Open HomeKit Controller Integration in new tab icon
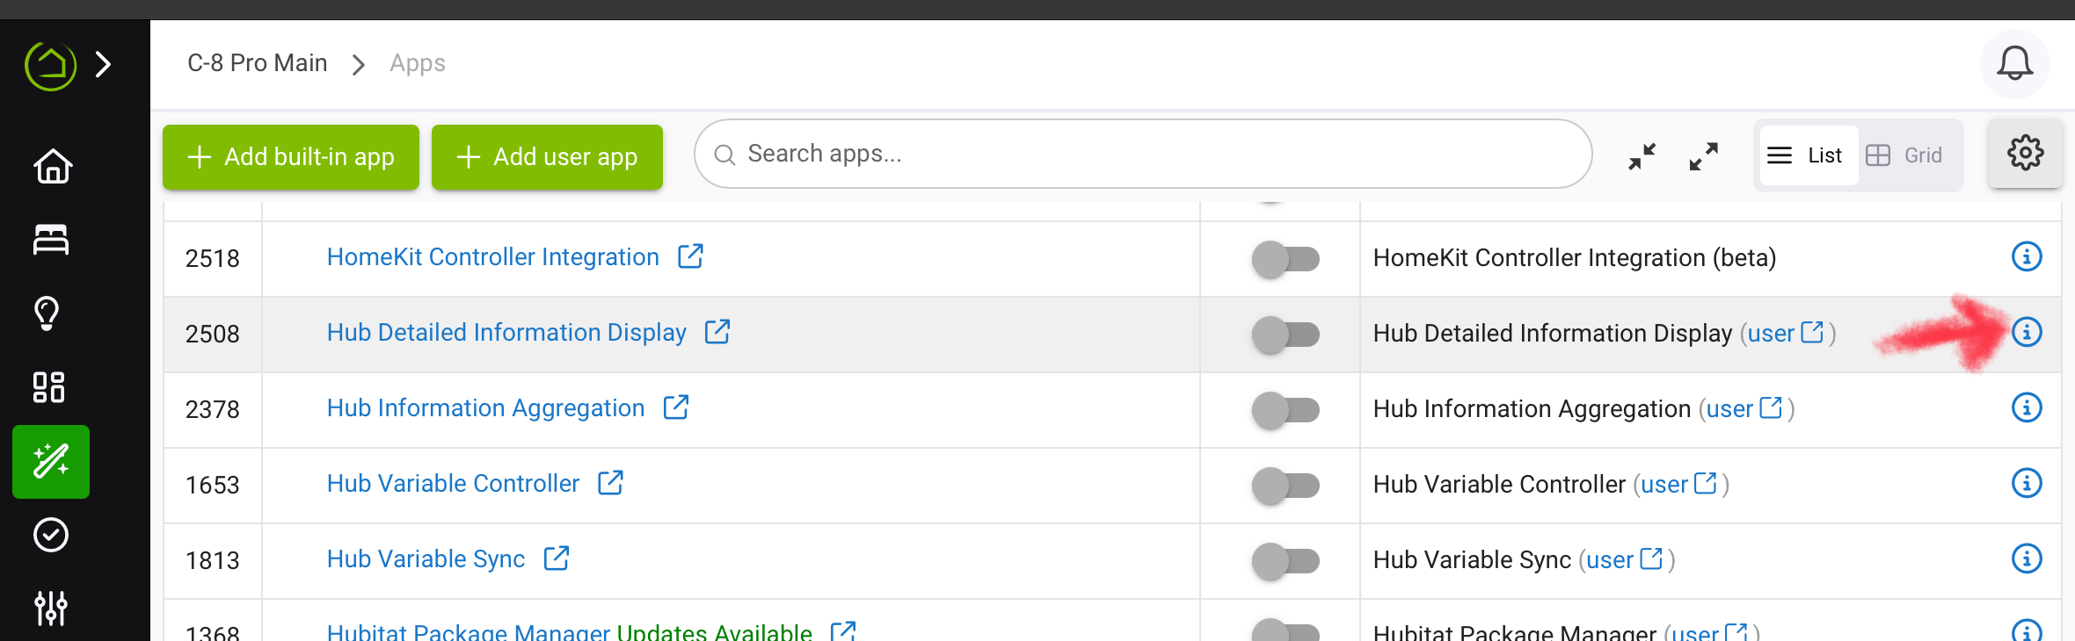2075x641 pixels. pyautogui.click(x=690, y=256)
